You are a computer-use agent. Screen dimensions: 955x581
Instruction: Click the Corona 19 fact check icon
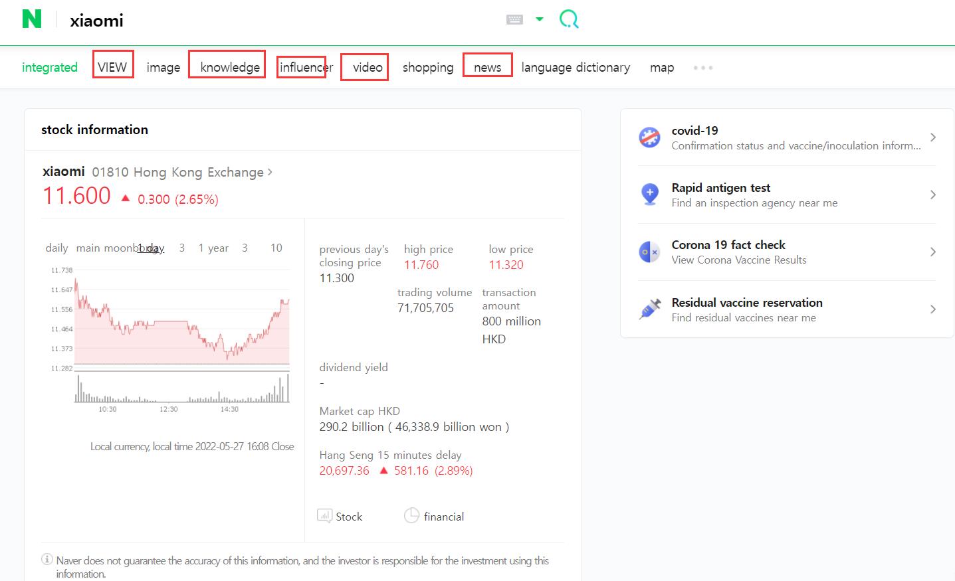click(649, 252)
